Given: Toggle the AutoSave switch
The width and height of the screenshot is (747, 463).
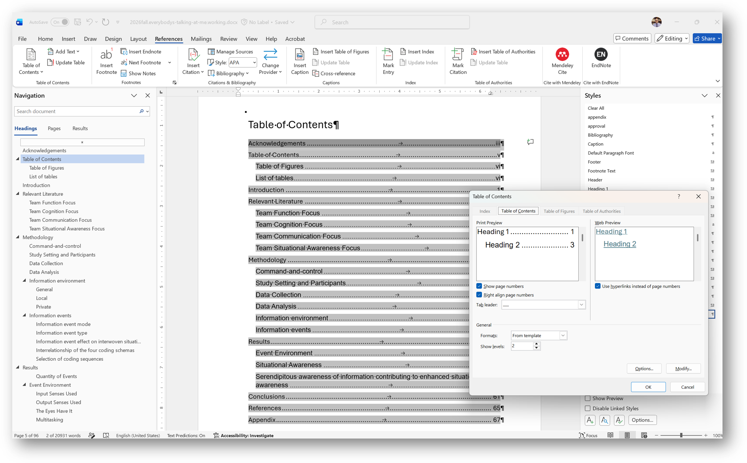Looking at the screenshot, I should [x=60, y=22].
